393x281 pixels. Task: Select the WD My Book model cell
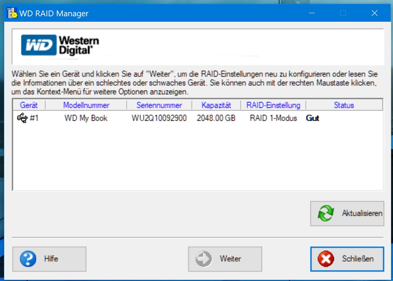86,118
